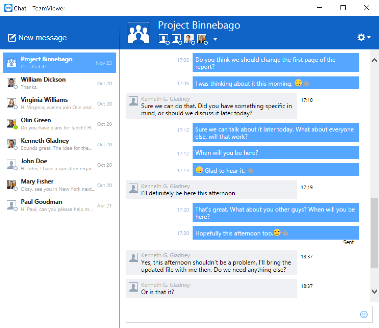Click the message 'Sure we can talk about it later today'
The width and height of the screenshot is (379, 328).
pyautogui.click(x=276, y=133)
